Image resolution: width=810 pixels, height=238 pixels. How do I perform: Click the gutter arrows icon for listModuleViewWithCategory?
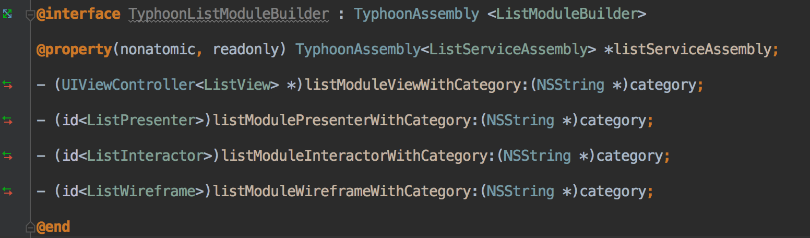pos(7,85)
